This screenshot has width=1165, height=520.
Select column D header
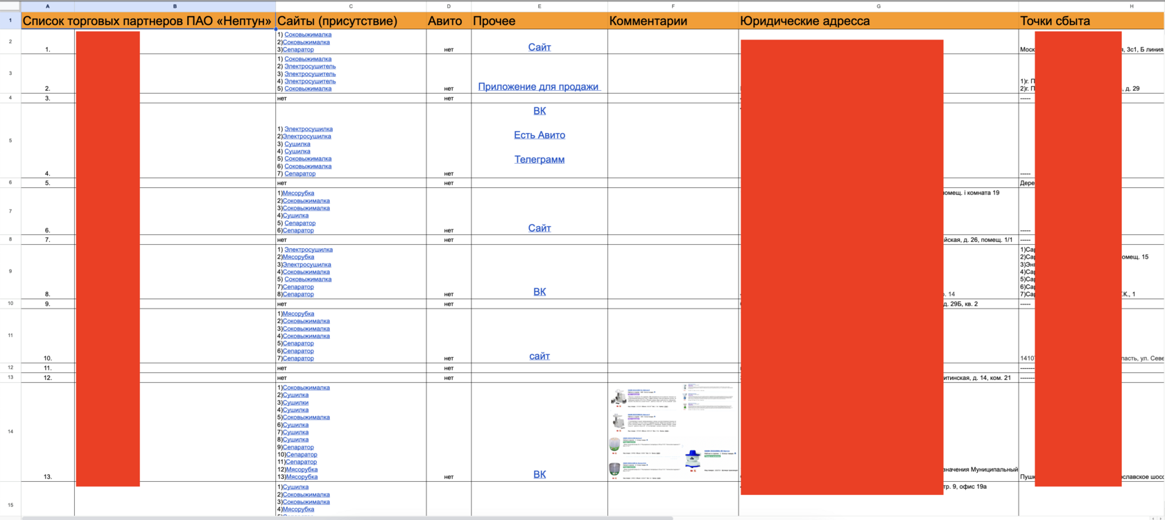pyautogui.click(x=449, y=6)
